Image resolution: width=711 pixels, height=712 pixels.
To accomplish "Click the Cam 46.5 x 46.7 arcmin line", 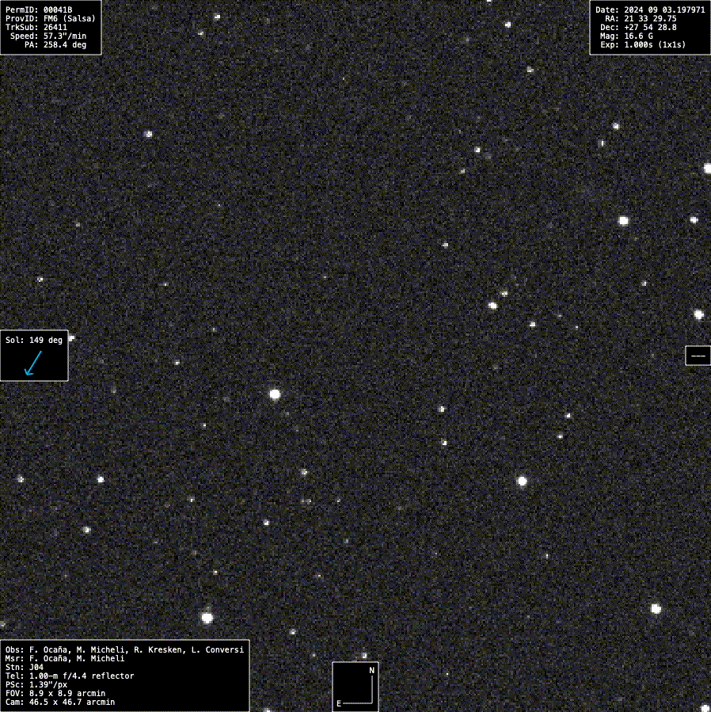I will [60, 702].
